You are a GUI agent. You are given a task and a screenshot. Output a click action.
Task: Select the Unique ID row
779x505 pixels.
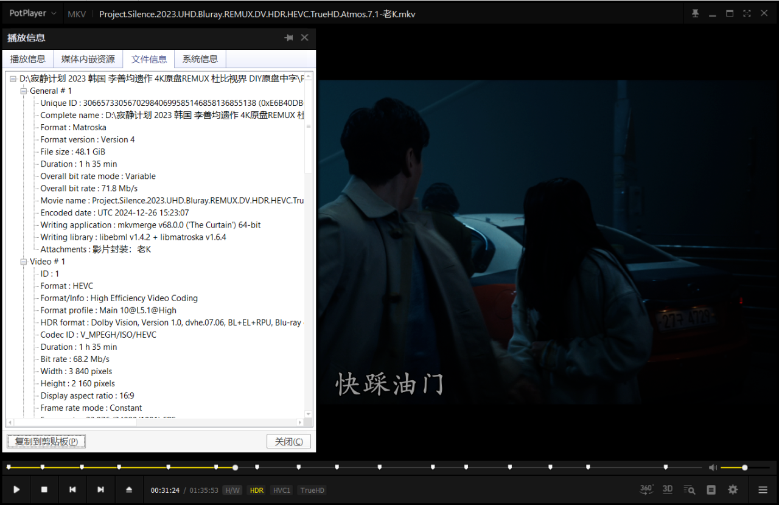click(x=172, y=103)
